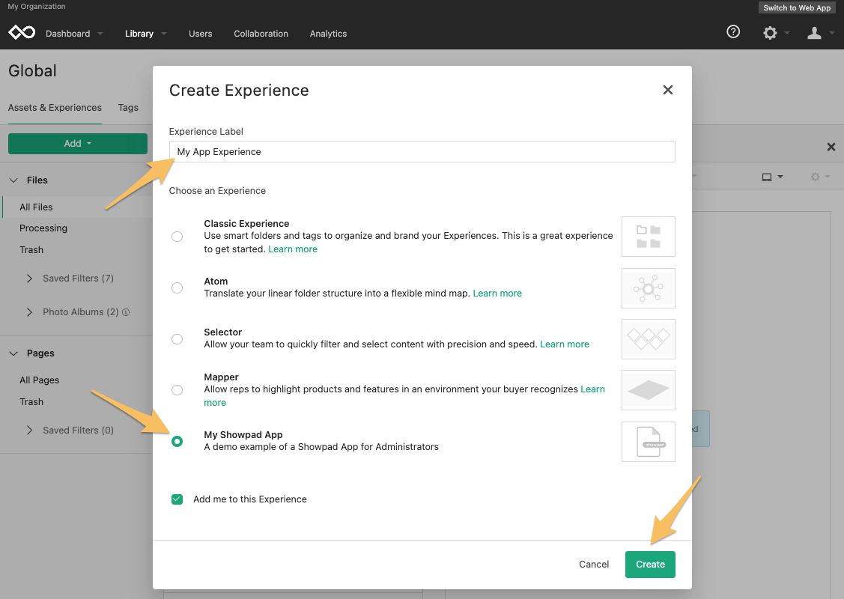This screenshot has width=844, height=599.
Task: Select the Atom radio button
Action: click(177, 288)
